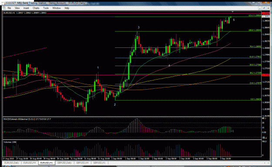Switch to the EURUSD,Daily chart tab
Image resolution: width=272 pixels, height=167 pixels.
[11, 163]
